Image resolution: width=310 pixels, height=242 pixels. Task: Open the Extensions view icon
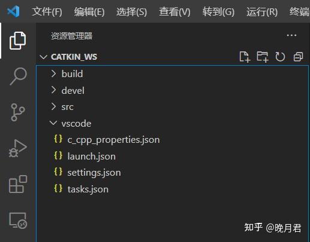[18, 184]
